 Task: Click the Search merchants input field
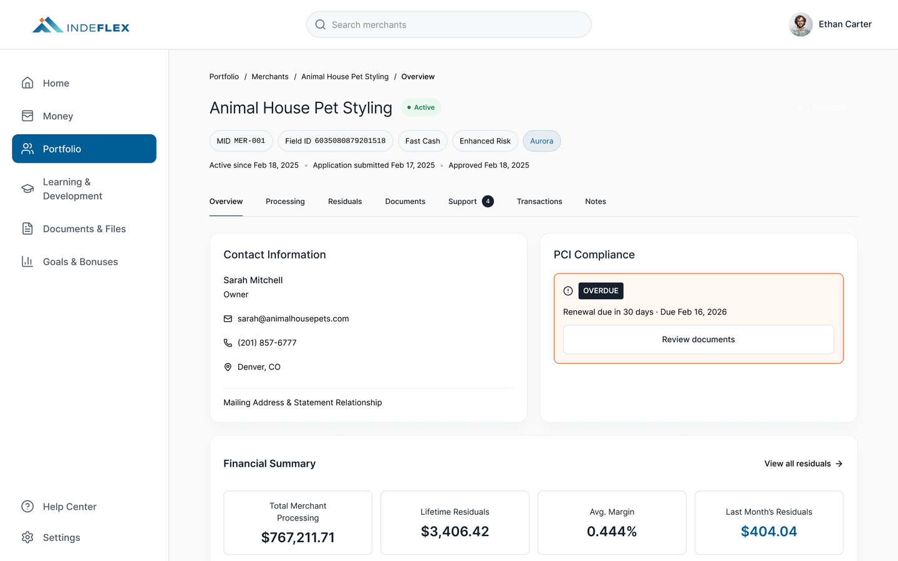coord(449,24)
